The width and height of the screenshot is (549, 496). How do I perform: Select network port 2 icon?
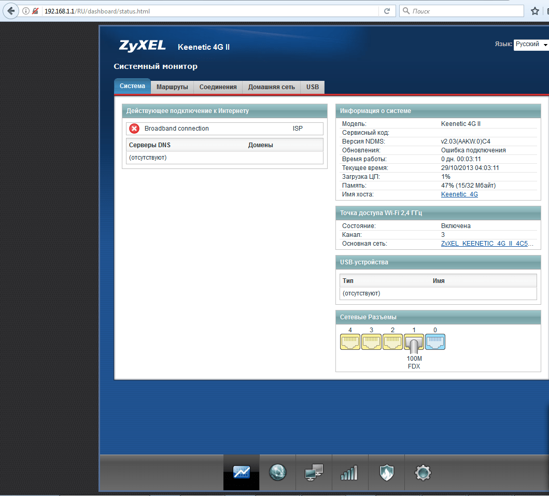pos(392,342)
